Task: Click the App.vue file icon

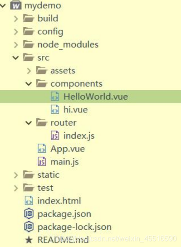Action: tap(42, 149)
